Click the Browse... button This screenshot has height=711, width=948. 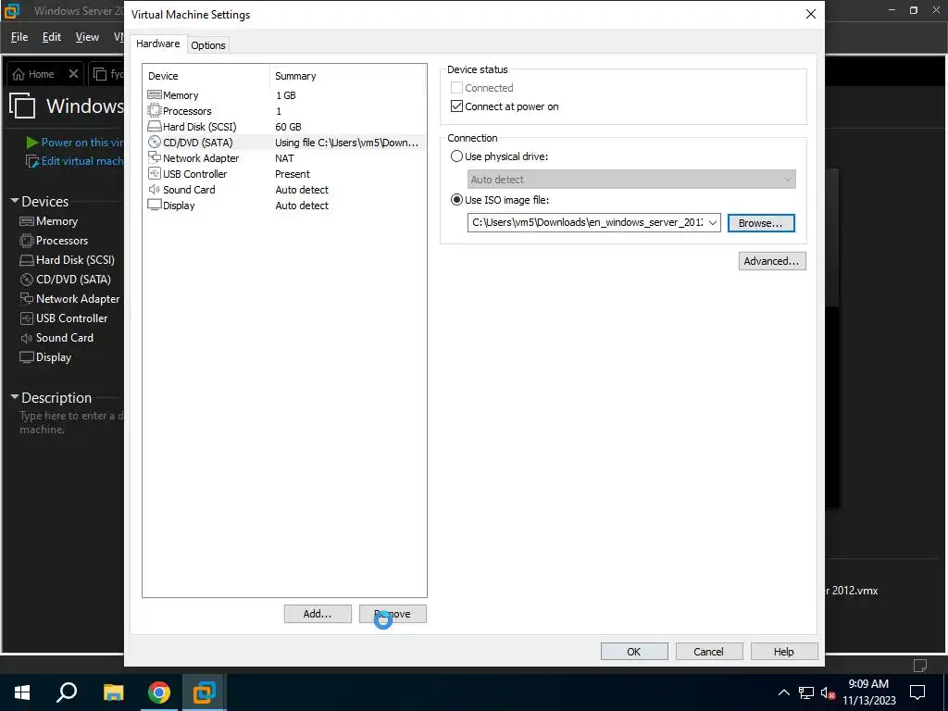point(761,223)
